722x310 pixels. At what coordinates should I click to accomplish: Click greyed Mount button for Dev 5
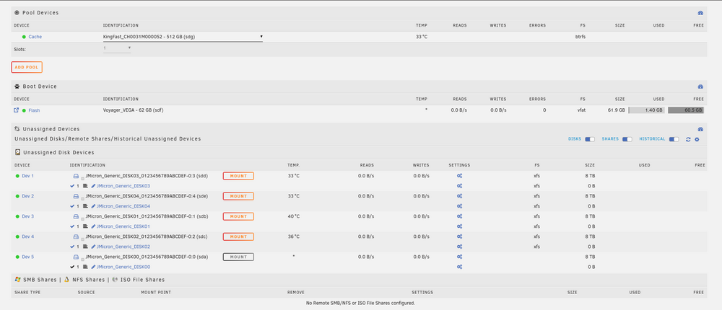pyautogui.click(x=238, y=257)
